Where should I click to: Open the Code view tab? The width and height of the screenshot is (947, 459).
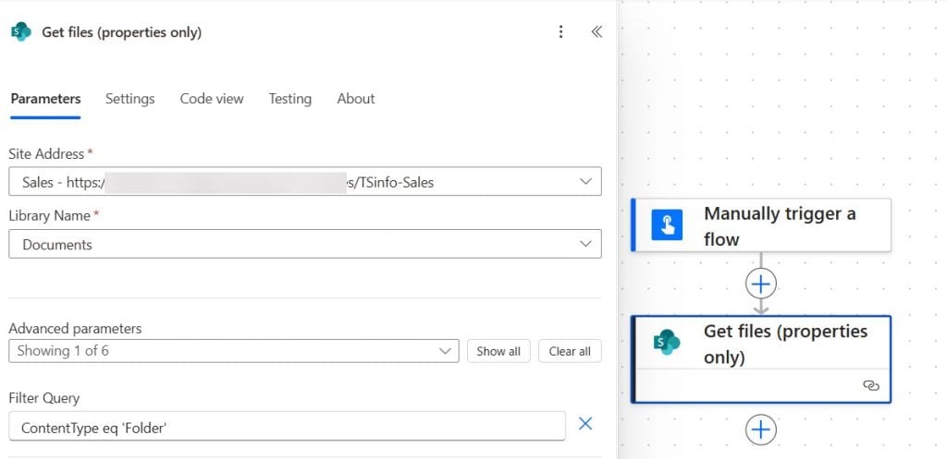pyautogui.click(x=212, y=99)
